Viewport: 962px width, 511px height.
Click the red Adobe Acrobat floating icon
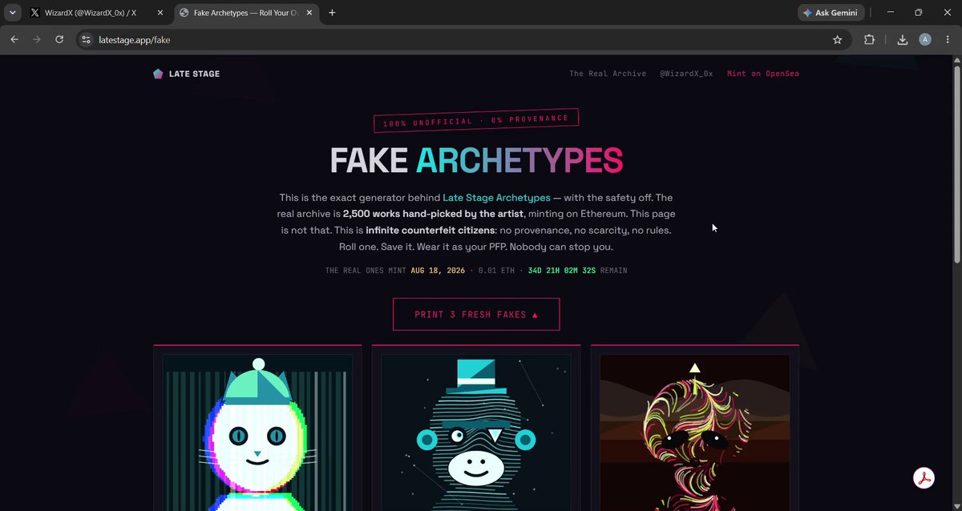pyautogui.click(x=924, y=477)
